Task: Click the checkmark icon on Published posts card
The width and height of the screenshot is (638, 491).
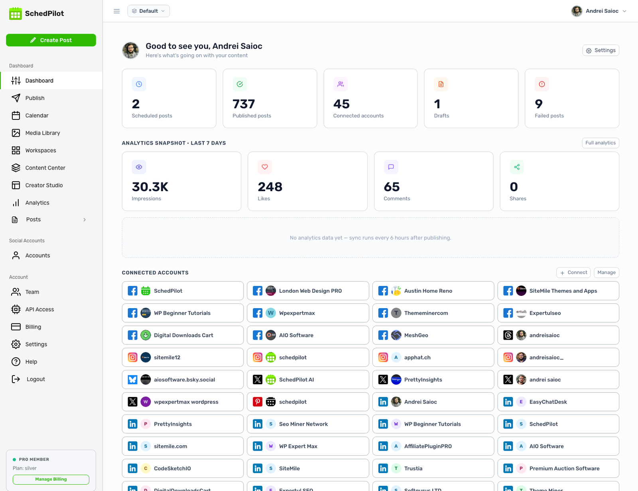Action: pos(240,84)
